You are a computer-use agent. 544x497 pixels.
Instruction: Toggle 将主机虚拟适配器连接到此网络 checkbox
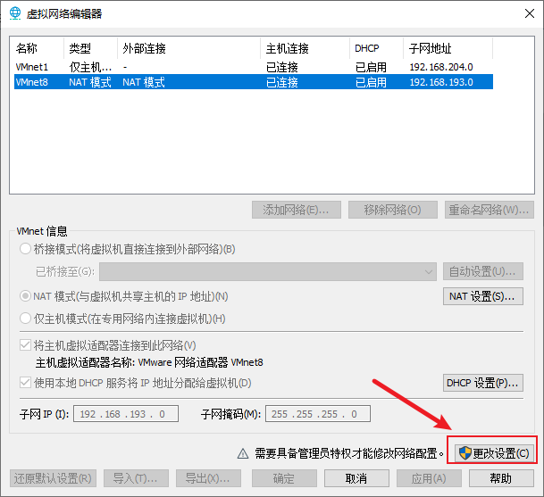tap(25, 345)
